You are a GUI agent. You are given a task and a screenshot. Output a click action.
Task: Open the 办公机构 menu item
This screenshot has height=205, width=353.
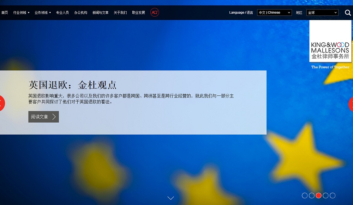80,13
